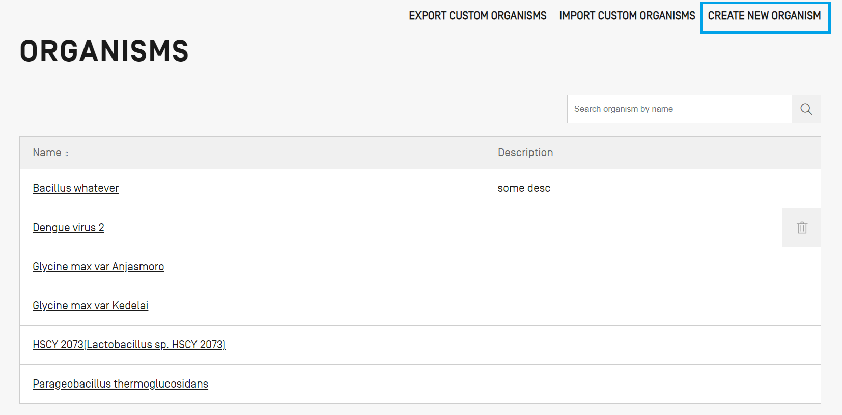The width and height of the screenshot is (842, 415).
Task: Click the empty description cell in the HSCY 2073 row
Action: tap(652, 345)
